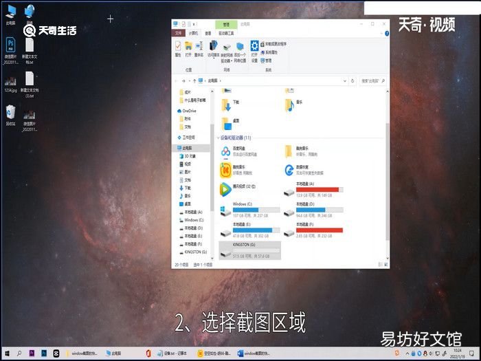
Task: Open Explorer help question mark icon
Action: (x=387, y=33)
